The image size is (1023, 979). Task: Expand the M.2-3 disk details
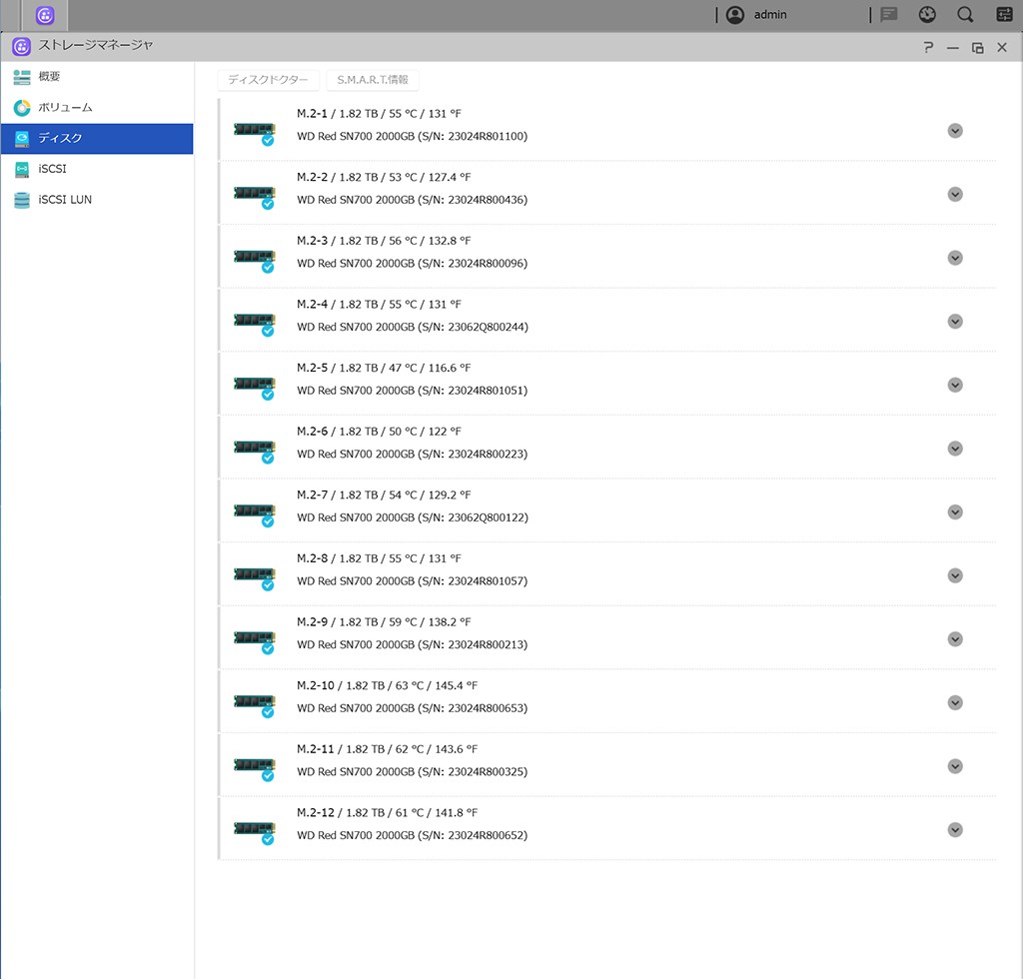click(955, 258)
